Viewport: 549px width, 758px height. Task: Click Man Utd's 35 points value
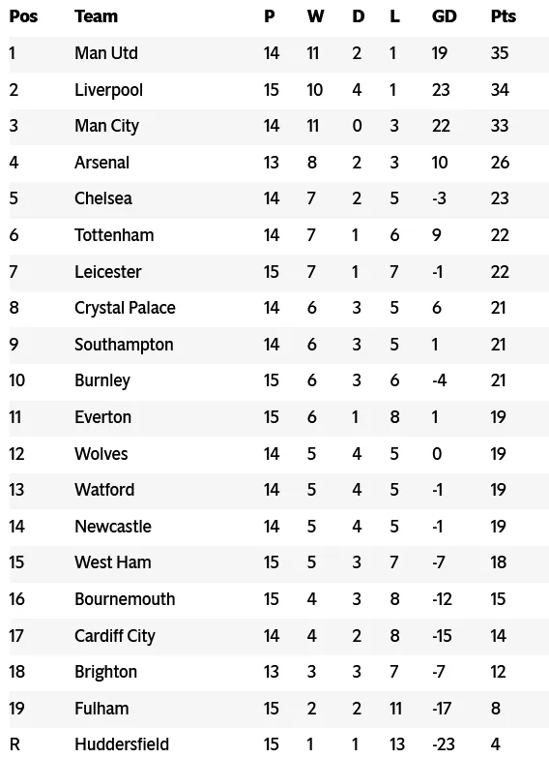coord(500,52)
